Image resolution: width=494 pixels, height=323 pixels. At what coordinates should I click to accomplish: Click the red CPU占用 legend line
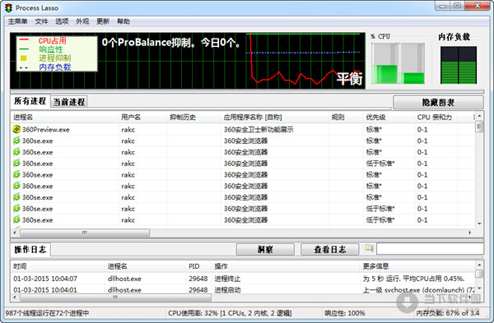point(24,40)
